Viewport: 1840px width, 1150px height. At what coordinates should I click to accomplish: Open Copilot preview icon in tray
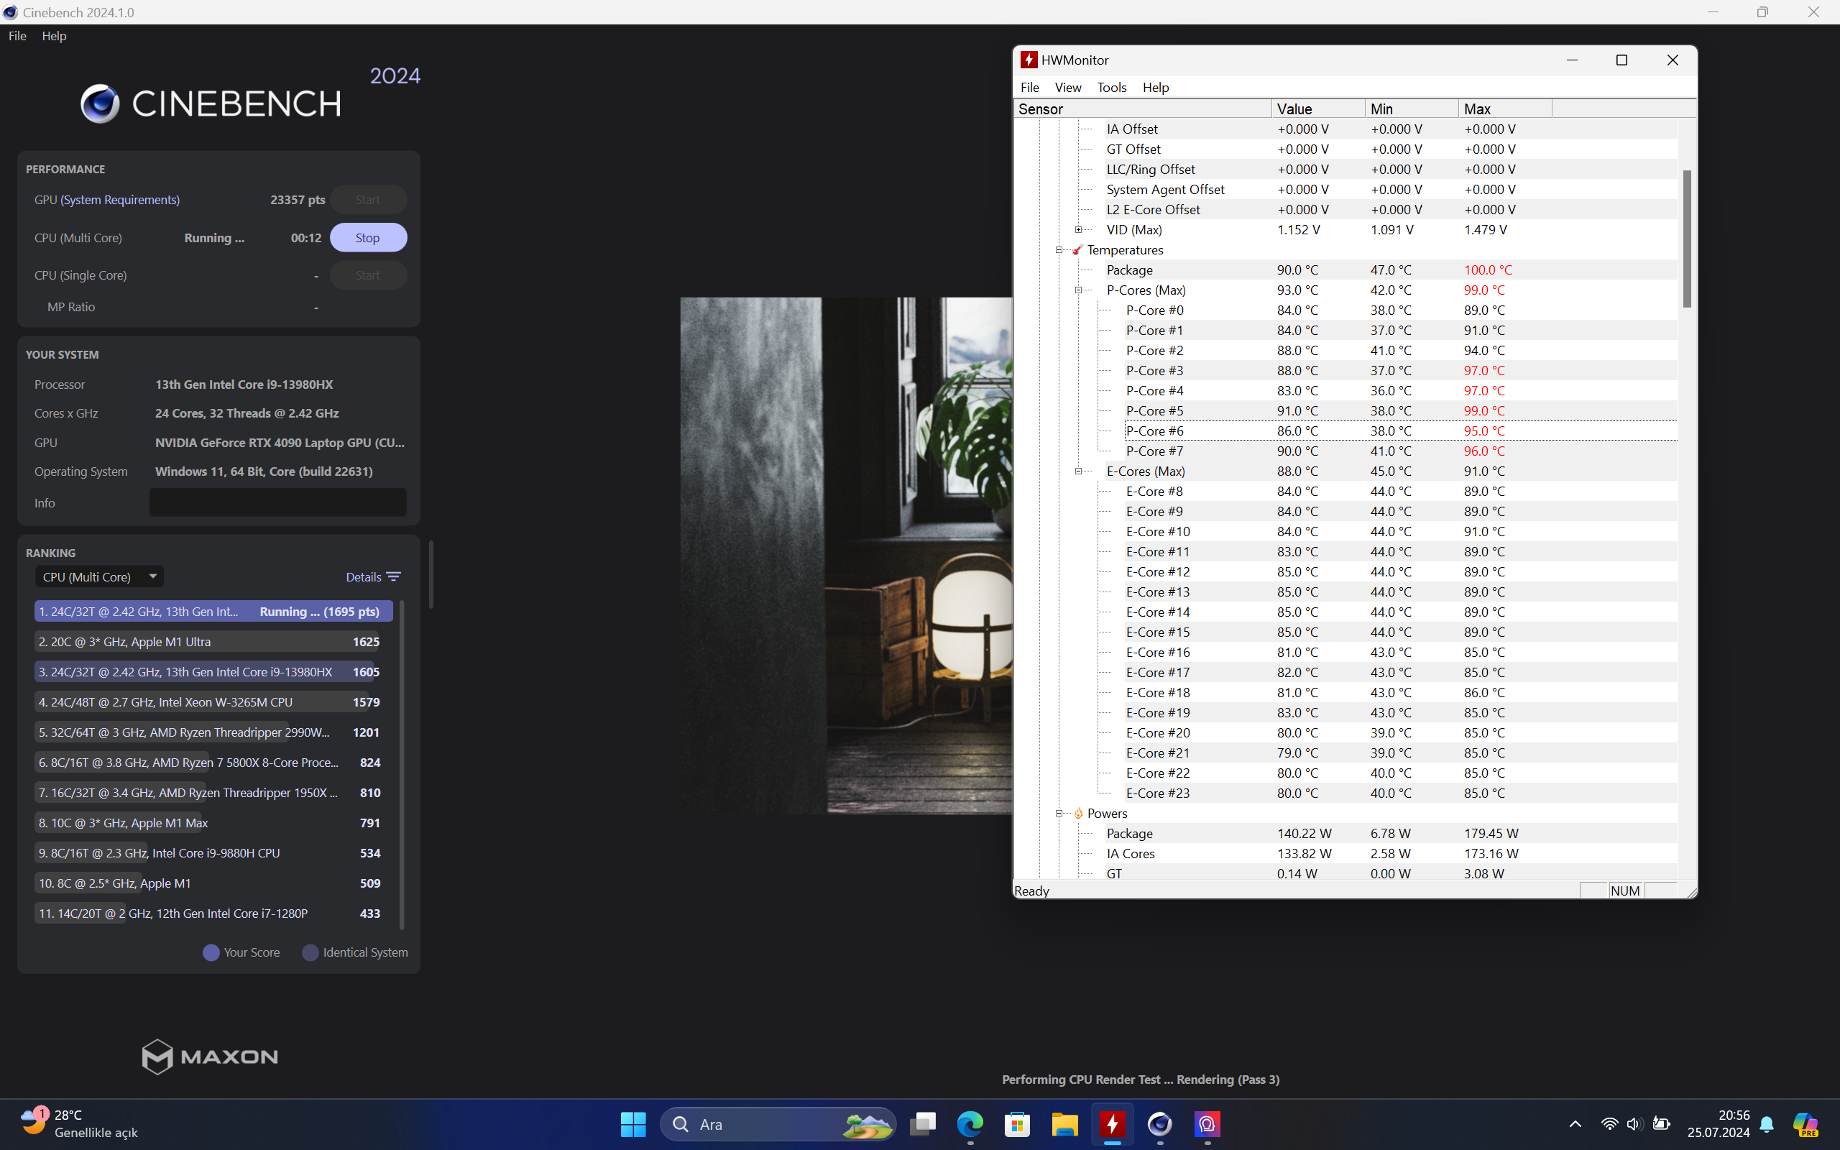tap(1805, 1124)
